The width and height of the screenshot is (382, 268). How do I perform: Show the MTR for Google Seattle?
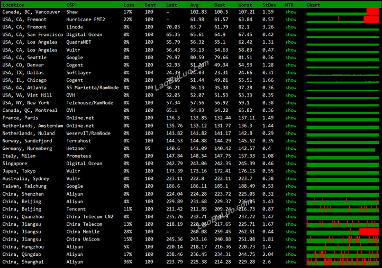pyautogui.click(x=290, y=58)
